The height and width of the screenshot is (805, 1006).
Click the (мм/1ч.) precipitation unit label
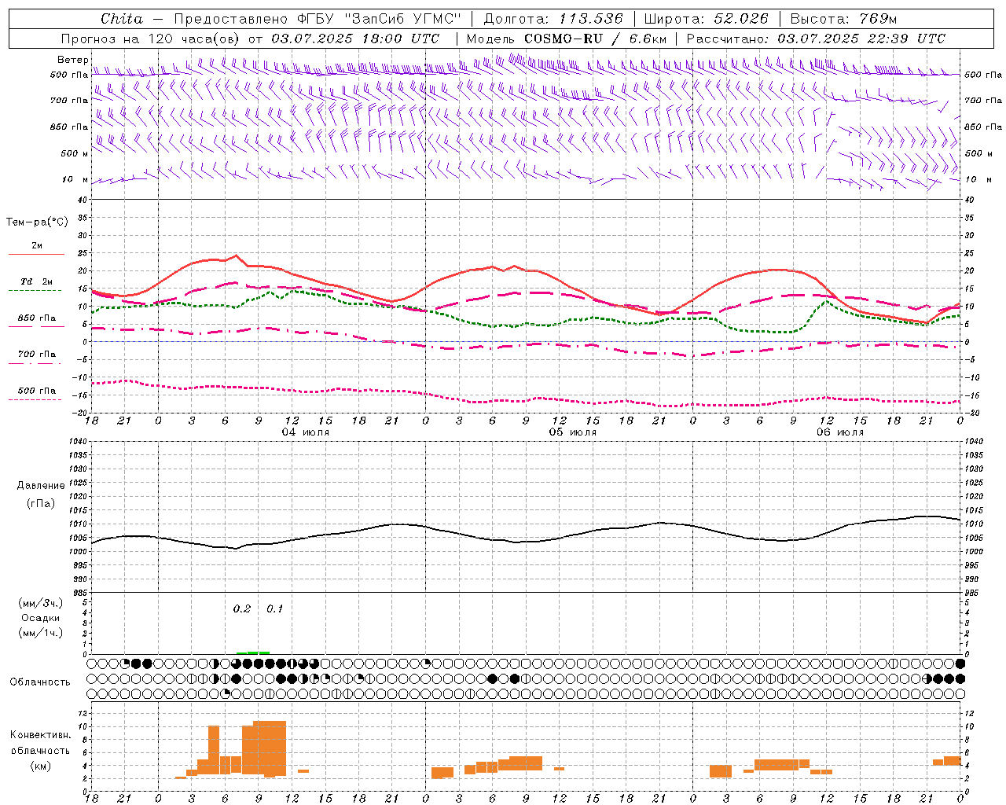(41, 633)
